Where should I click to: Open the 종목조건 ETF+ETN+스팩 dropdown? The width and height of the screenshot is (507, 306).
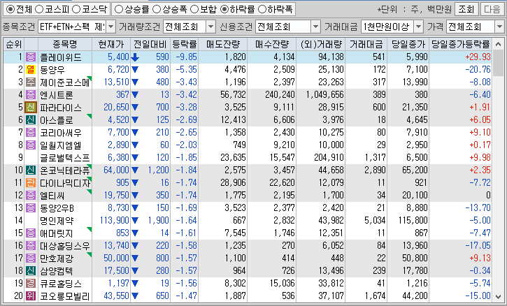point(111,27)
